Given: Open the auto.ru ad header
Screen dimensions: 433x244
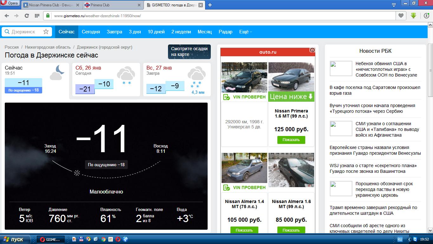Looking at the screenshot, I should coord(268,52).
